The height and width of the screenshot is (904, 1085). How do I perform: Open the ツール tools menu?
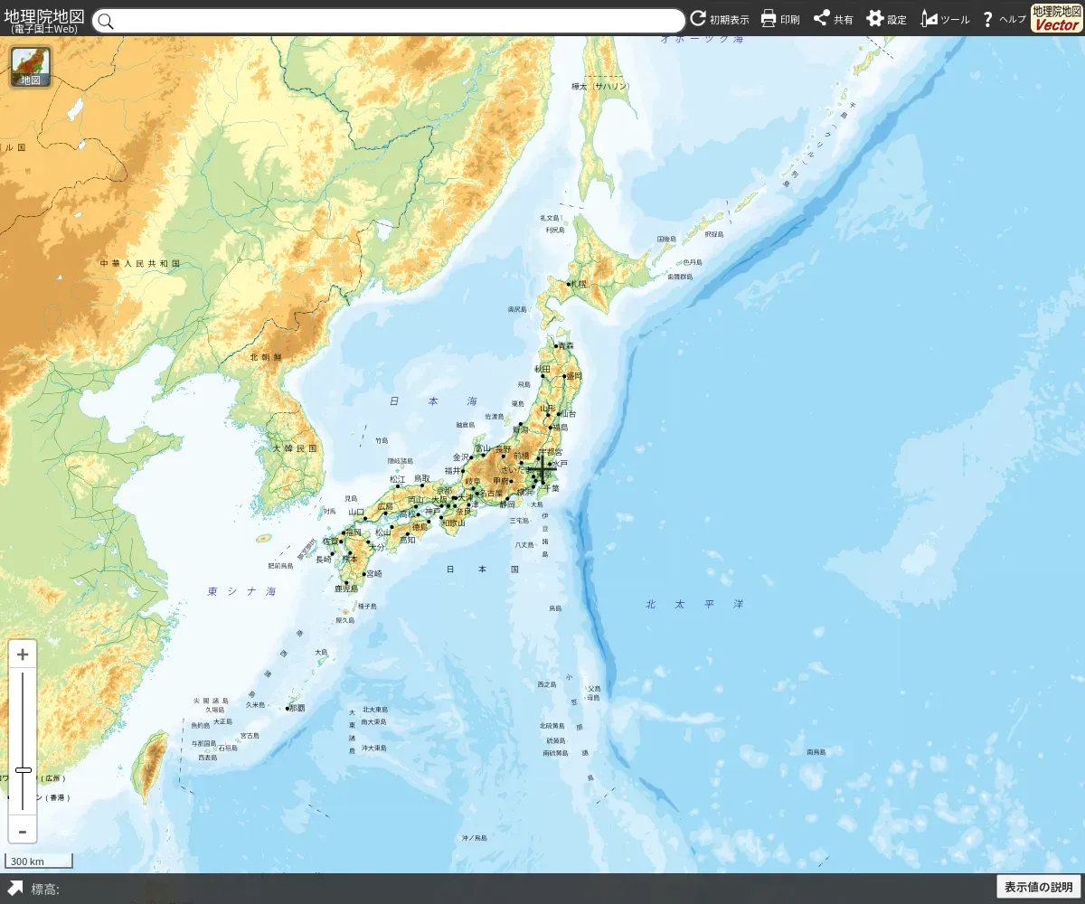pyautogui.click(x=945, y=19)
